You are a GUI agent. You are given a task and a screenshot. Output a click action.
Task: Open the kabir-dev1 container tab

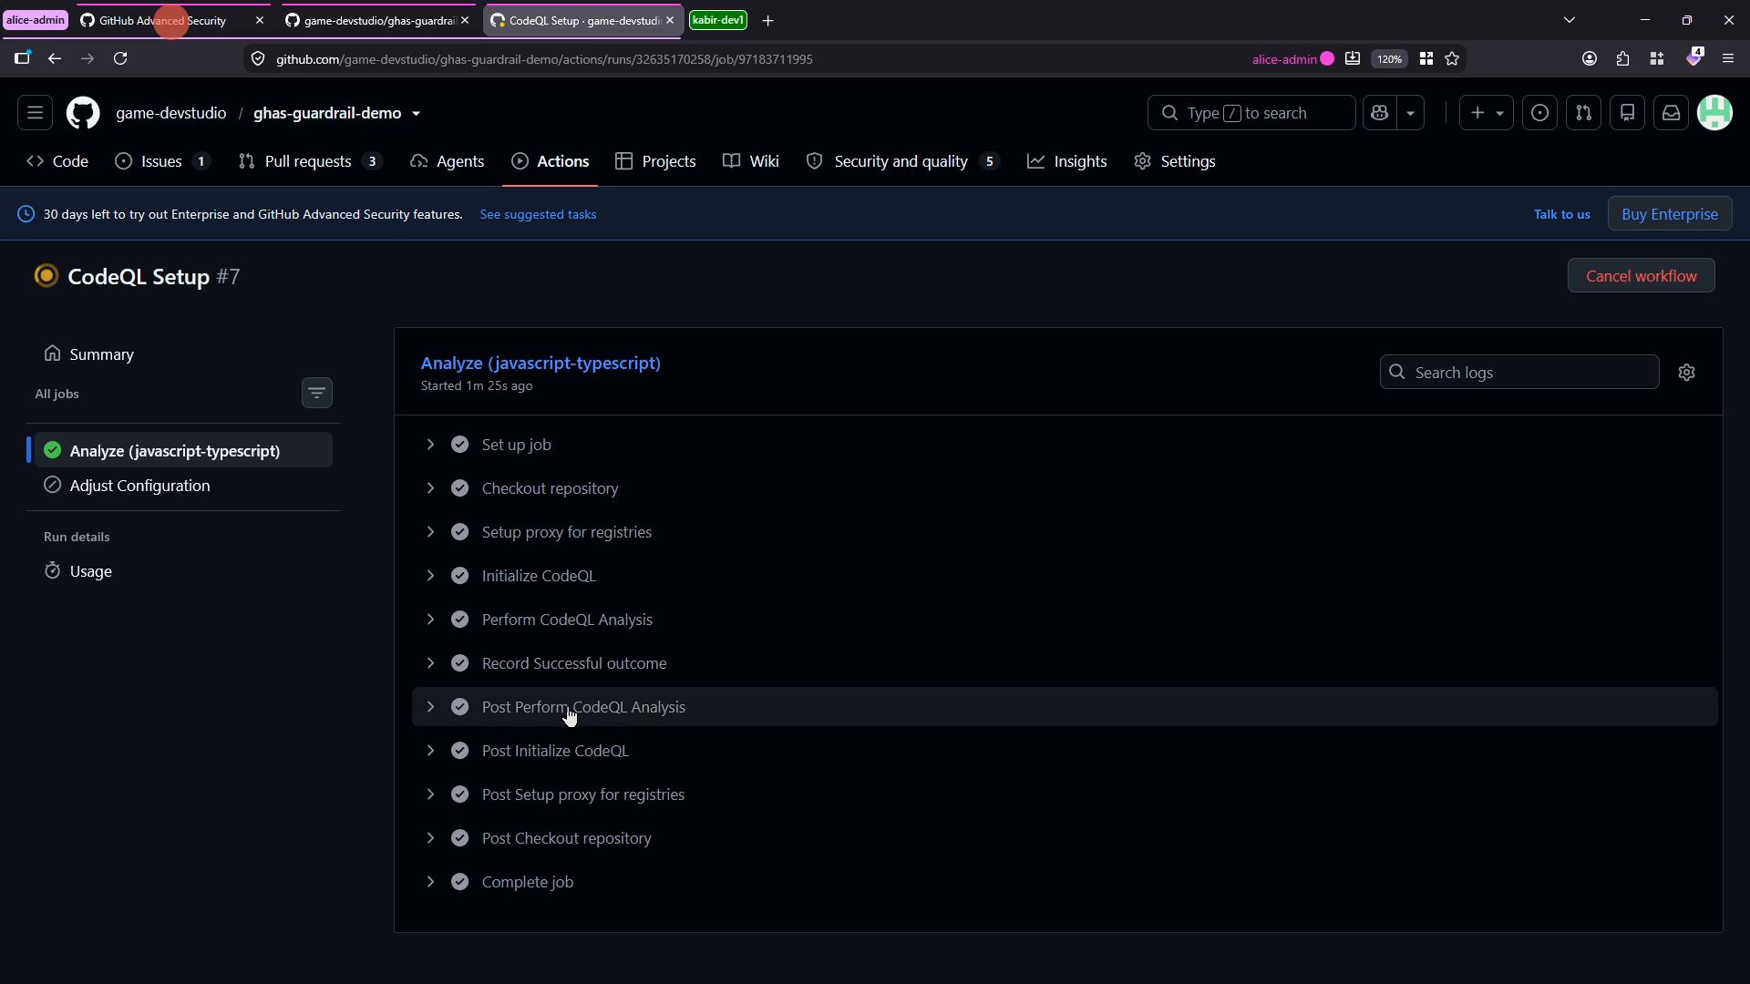(718, 20)
